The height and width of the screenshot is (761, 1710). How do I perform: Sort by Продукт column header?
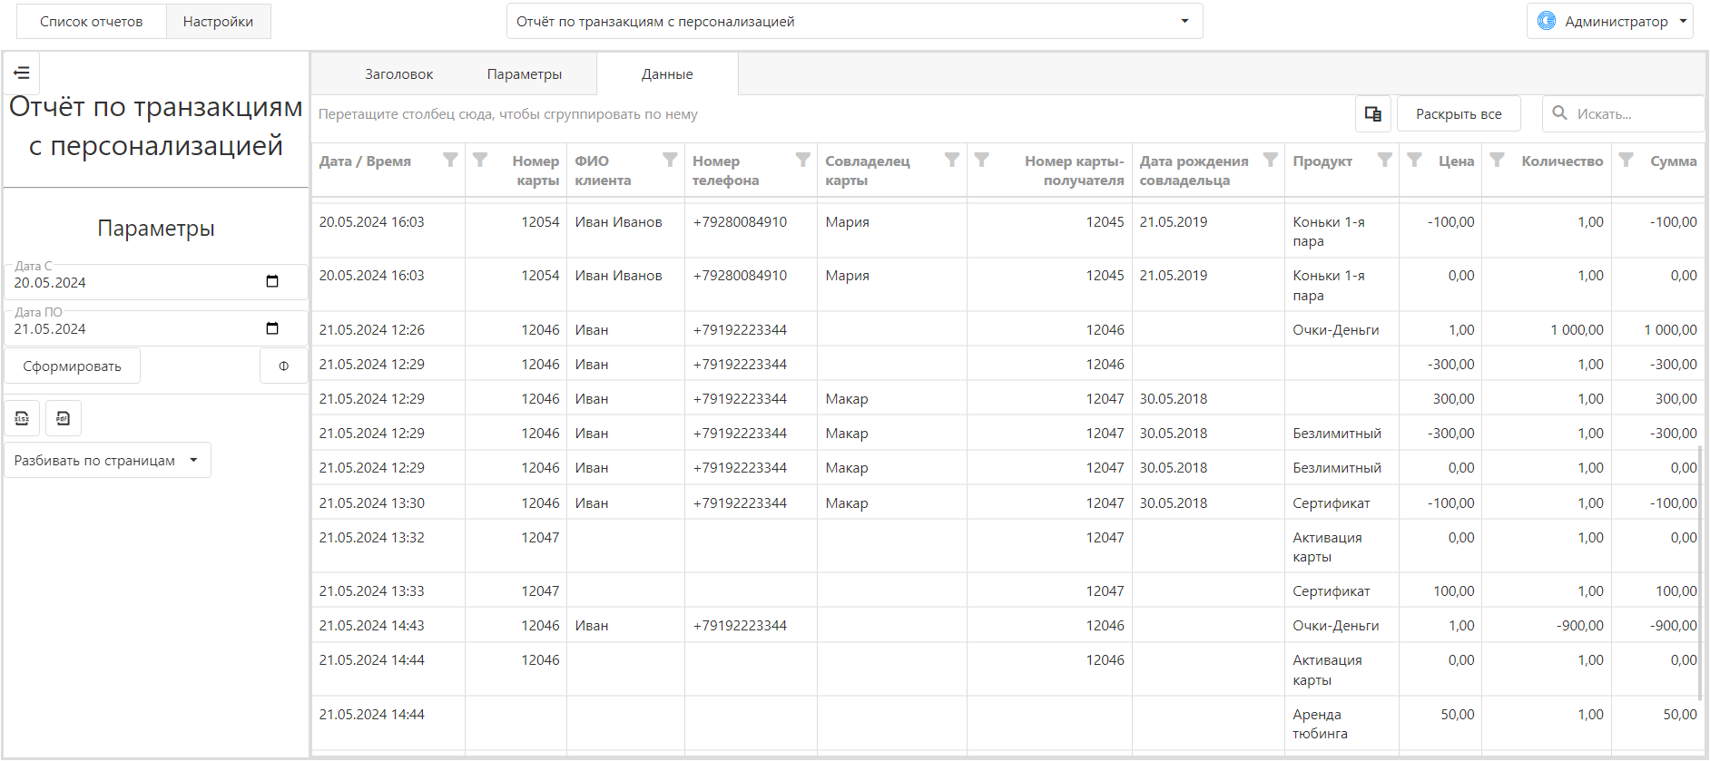pyautogui.click(x=1322, y=161)
